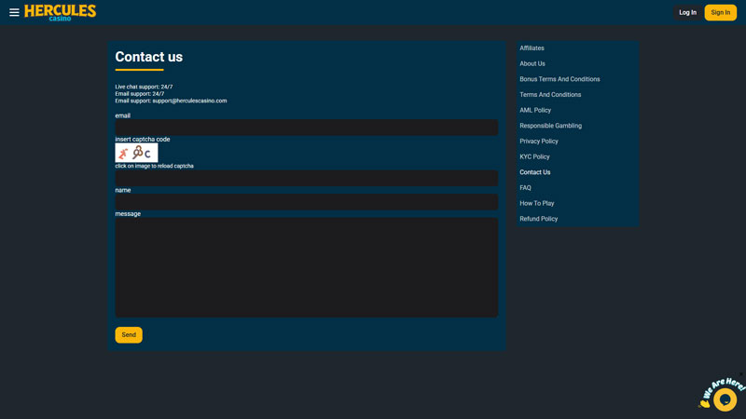Click the Hercules Casino logo
This screenshot has height=419, width=746.
pos(61,12)
